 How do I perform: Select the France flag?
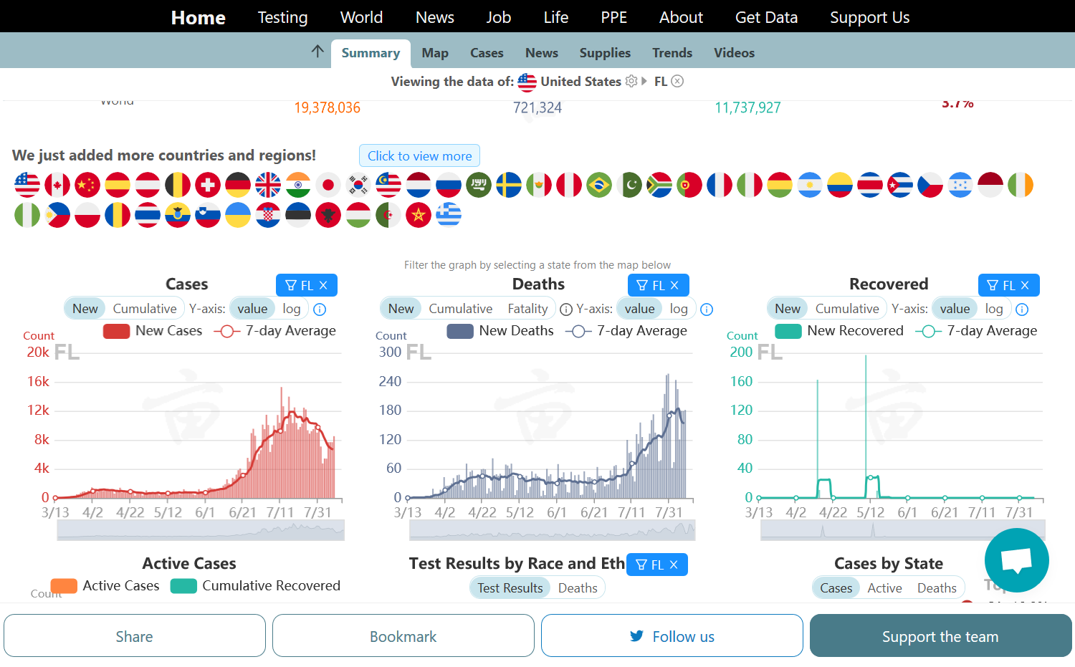[720, 185]
